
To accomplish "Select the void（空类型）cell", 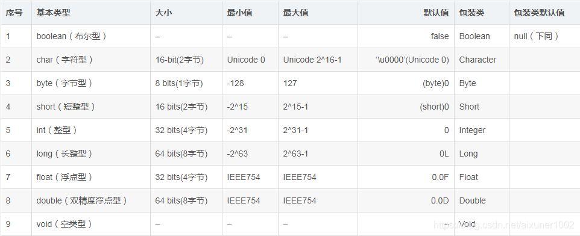I will 90,224.
